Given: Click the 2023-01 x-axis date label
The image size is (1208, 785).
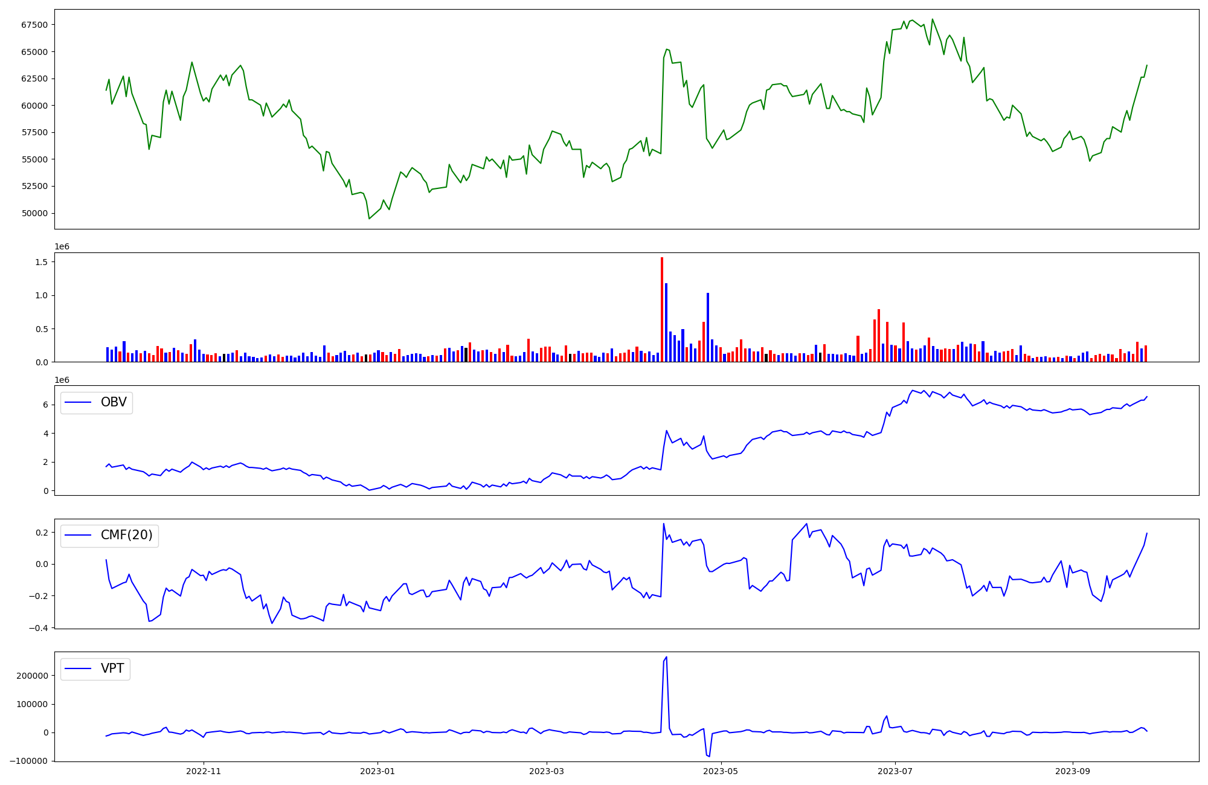Looking at the screenshot, I should 377,771.
